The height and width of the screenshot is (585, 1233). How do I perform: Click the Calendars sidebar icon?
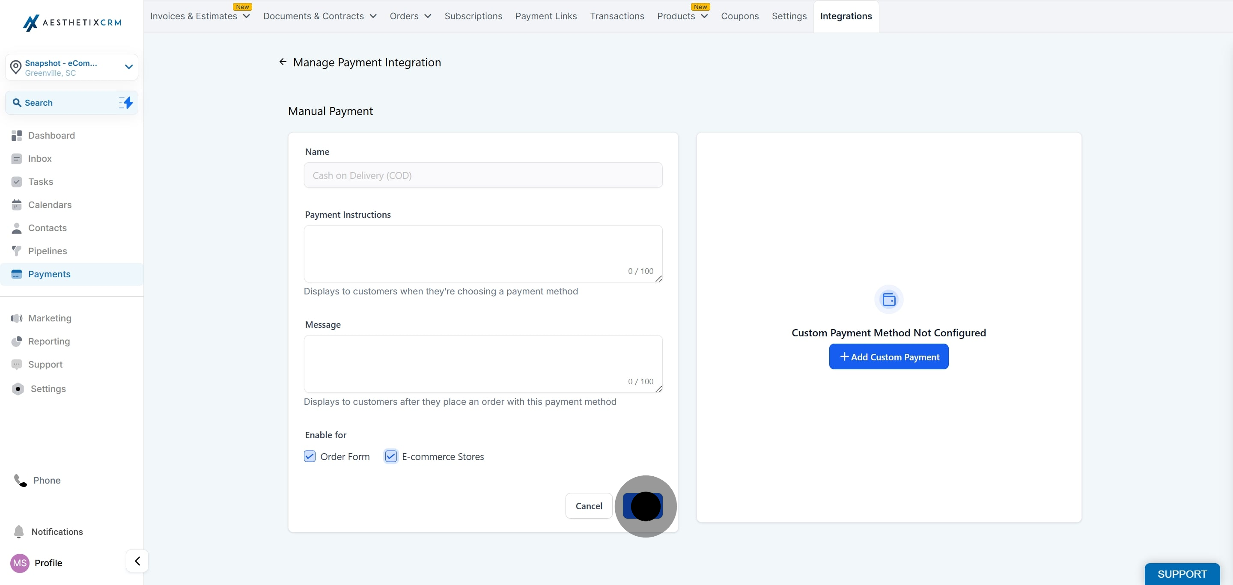tap(17, 205)
